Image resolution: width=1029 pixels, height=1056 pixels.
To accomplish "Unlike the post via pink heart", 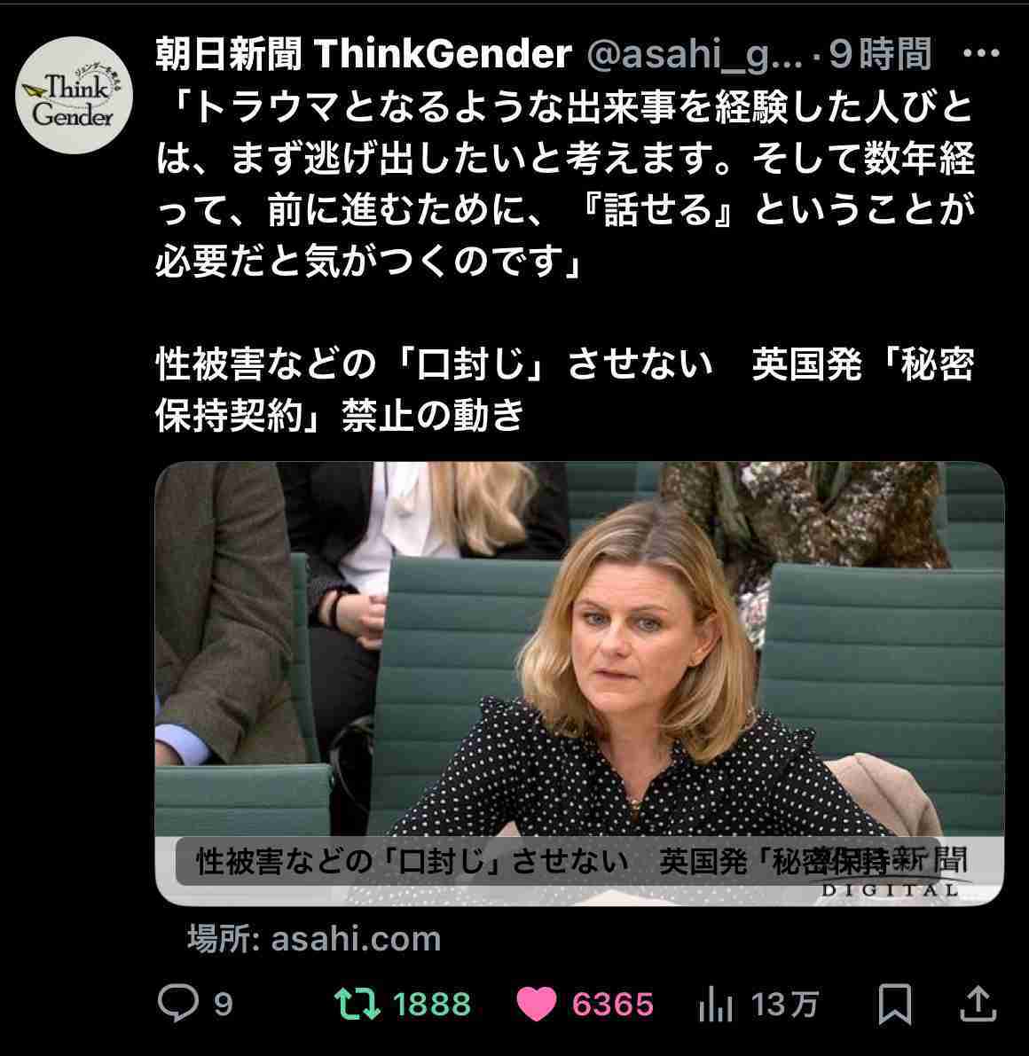I will [537, 1005].
